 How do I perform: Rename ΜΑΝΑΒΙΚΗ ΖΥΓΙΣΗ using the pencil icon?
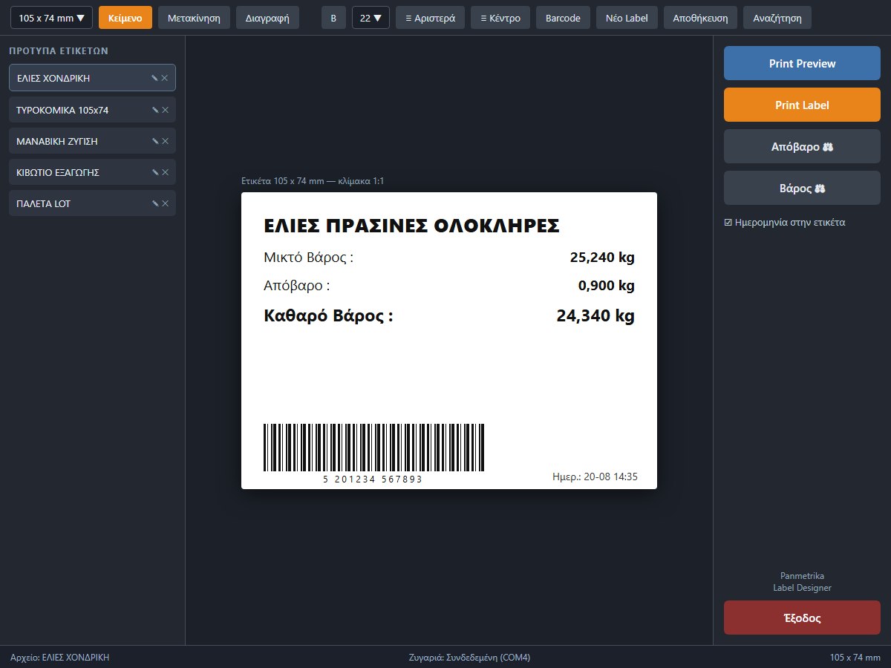click(155, 141)
